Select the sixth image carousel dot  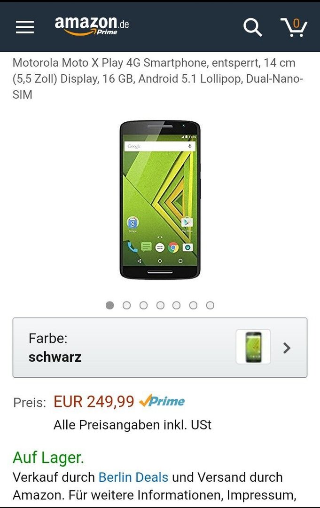(193, 305)
